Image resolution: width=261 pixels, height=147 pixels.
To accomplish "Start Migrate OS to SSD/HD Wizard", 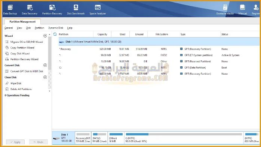I will [27, 42].
